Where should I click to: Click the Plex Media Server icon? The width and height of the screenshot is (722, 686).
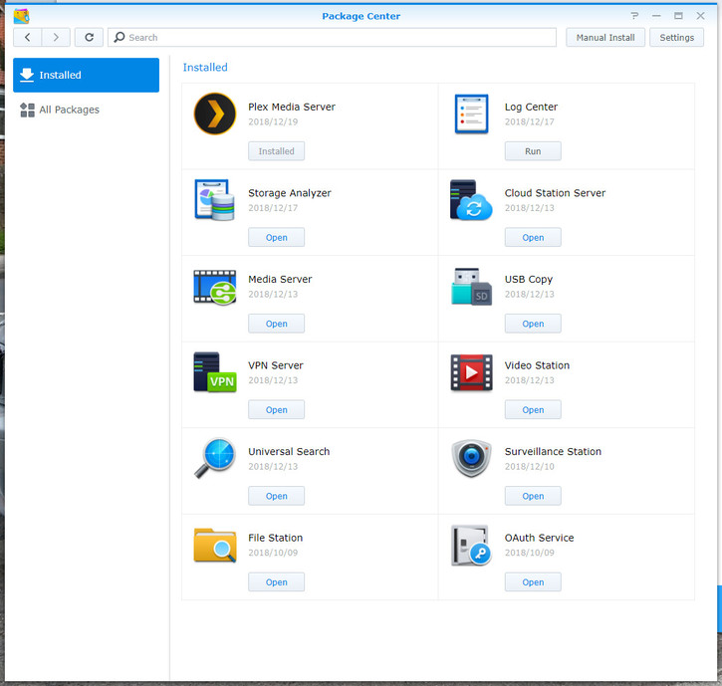215,114
